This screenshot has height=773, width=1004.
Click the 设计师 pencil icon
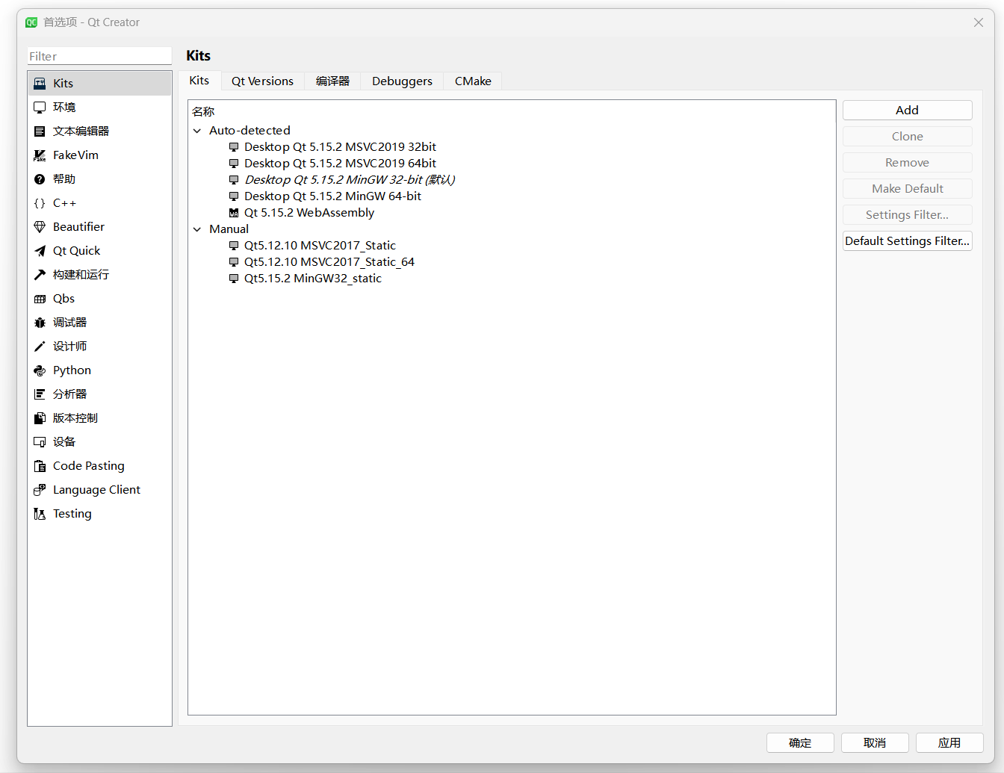click(40, 347)
